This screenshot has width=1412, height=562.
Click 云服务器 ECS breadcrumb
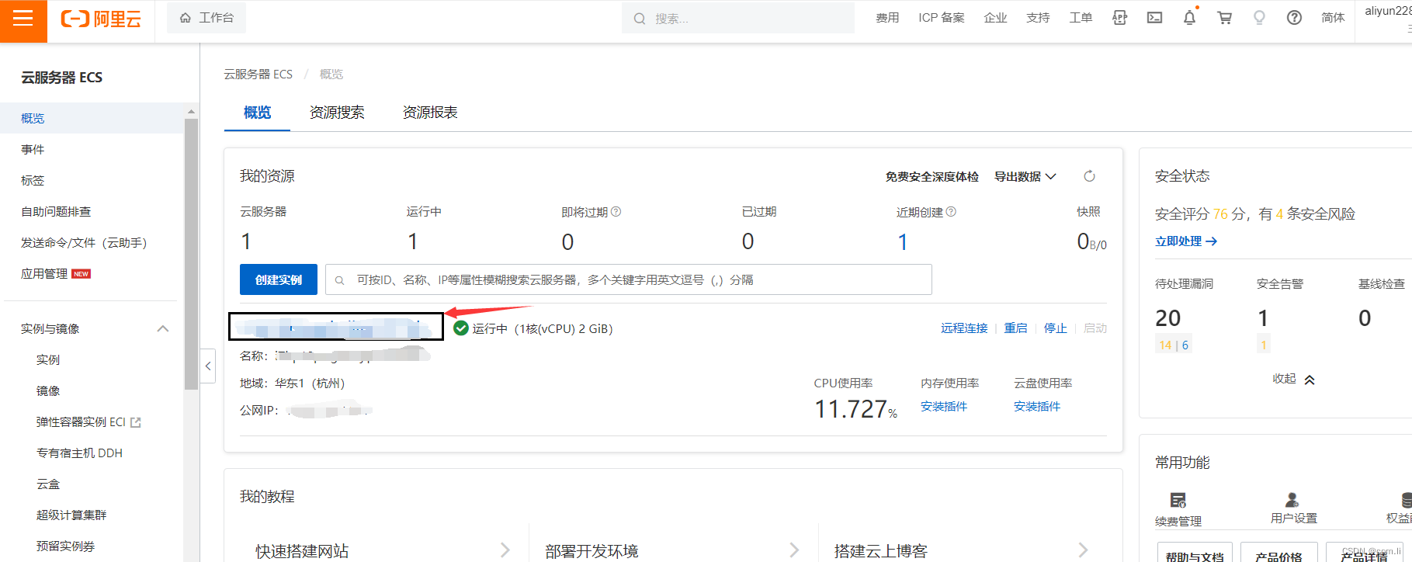(x=258, y=74)
